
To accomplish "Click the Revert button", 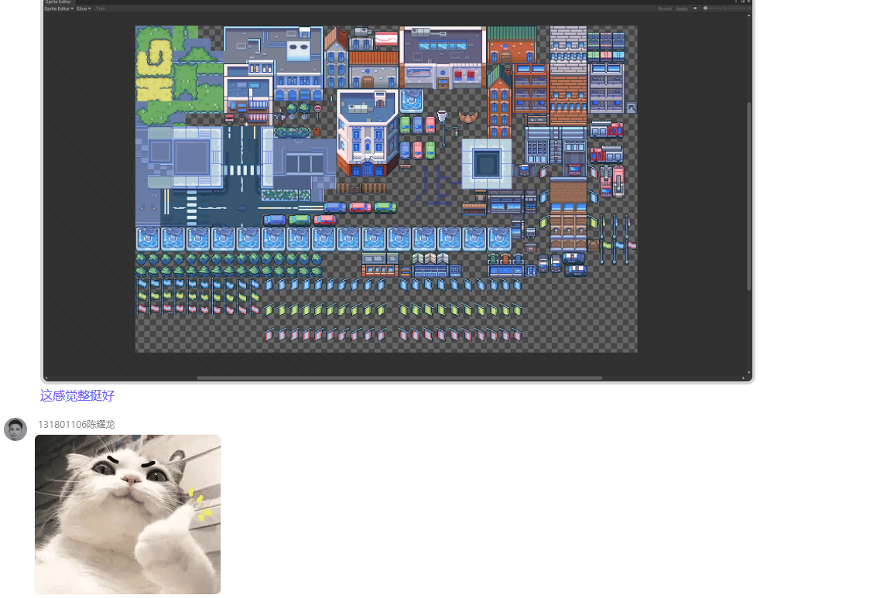I will [664, 9].
